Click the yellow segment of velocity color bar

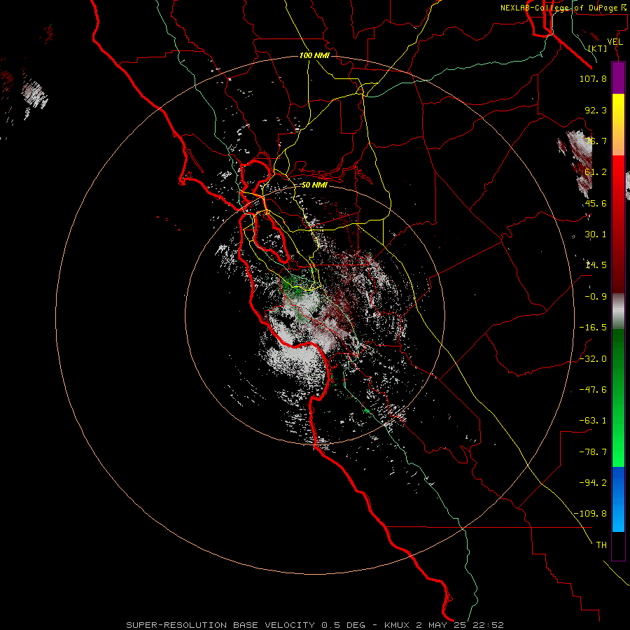click(x=618, y=125)
